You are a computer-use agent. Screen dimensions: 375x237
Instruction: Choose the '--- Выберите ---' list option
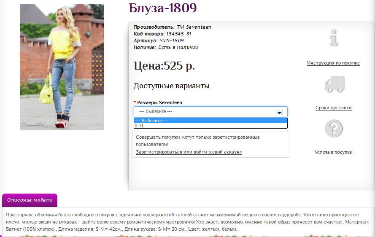[x=151, y=121]
